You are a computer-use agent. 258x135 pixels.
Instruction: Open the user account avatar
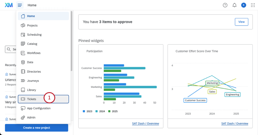pyautogui.click(x=243, y=5)
